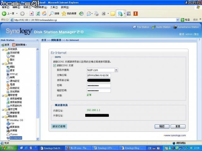Open the Home page house icon
202x151 pixels.
tap(44, 14)
